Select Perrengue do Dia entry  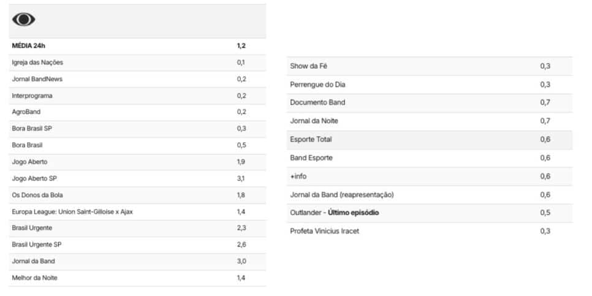pyautogui.click(x=429, y=85)
